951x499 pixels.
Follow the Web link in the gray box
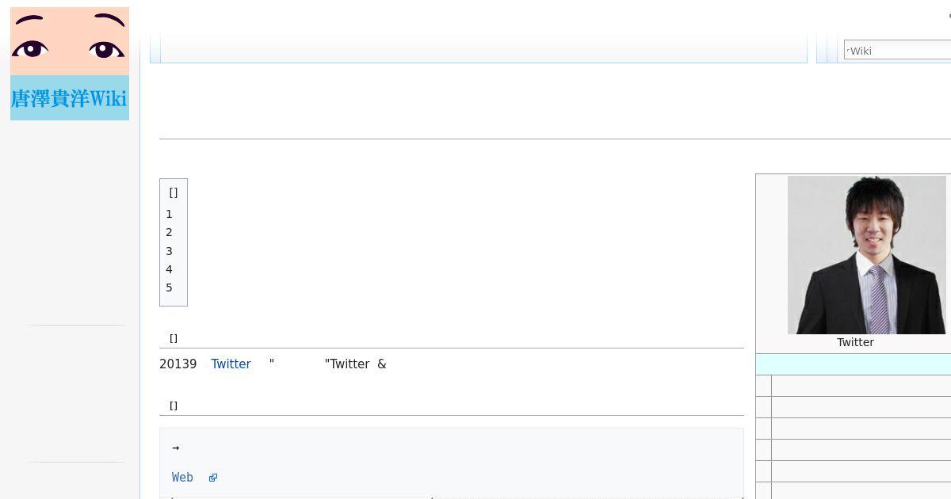pos(182,477)
